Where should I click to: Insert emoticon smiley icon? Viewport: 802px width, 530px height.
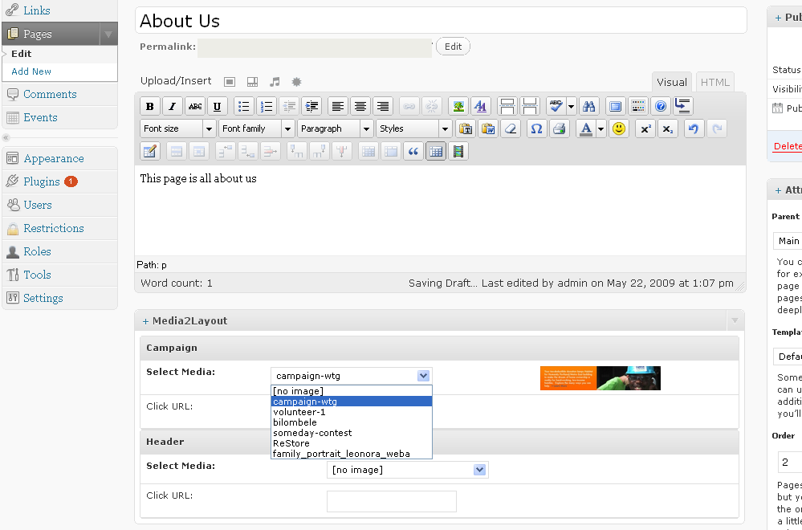point(619,129)
